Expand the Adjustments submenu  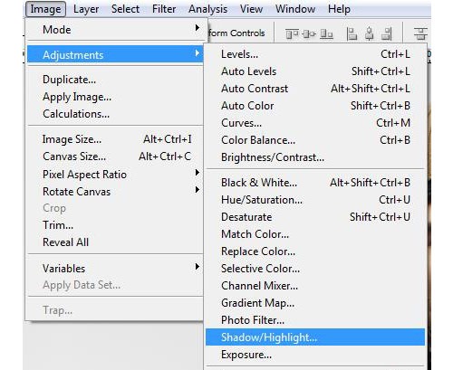pos(115,55)
